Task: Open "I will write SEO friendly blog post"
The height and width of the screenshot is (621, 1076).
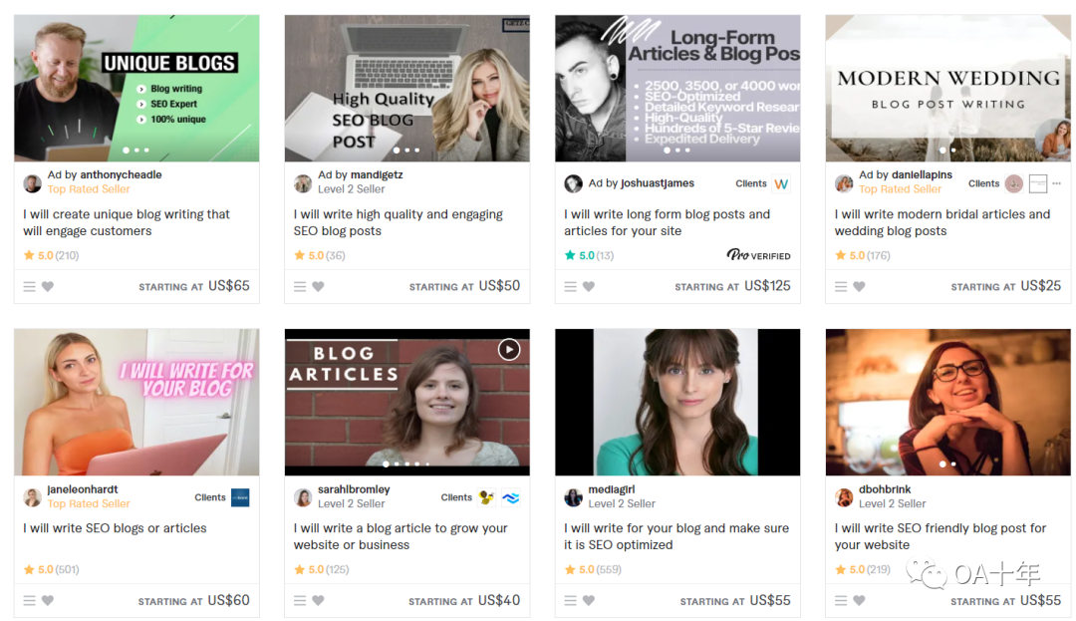Action: pos(940,536)
